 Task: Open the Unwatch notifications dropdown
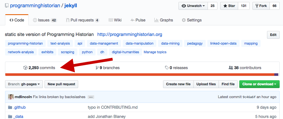click(193, 6)
